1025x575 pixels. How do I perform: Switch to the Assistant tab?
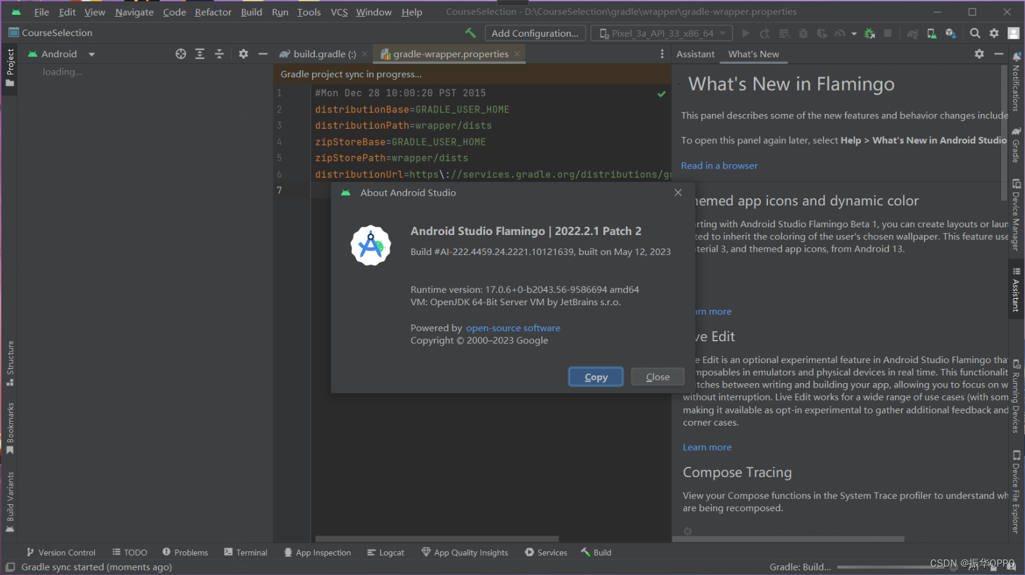coord(695,54)
